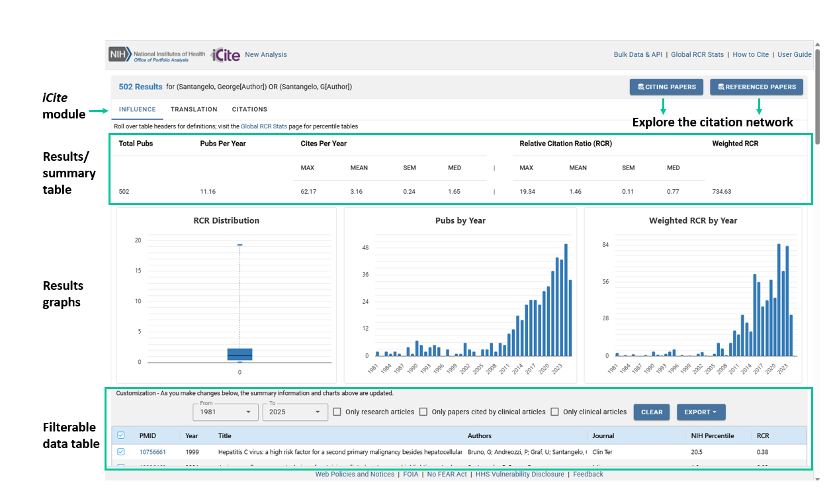
Task: Open the To year dropdown showing 2025
Action: 295,412
